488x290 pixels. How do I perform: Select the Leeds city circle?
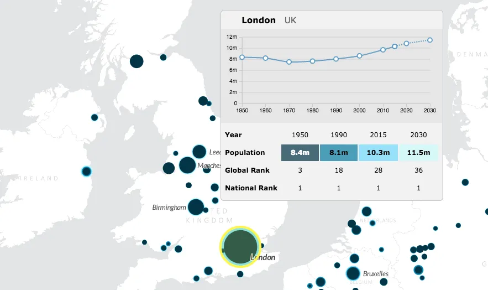pyautogui.click(x=199, y=152)
